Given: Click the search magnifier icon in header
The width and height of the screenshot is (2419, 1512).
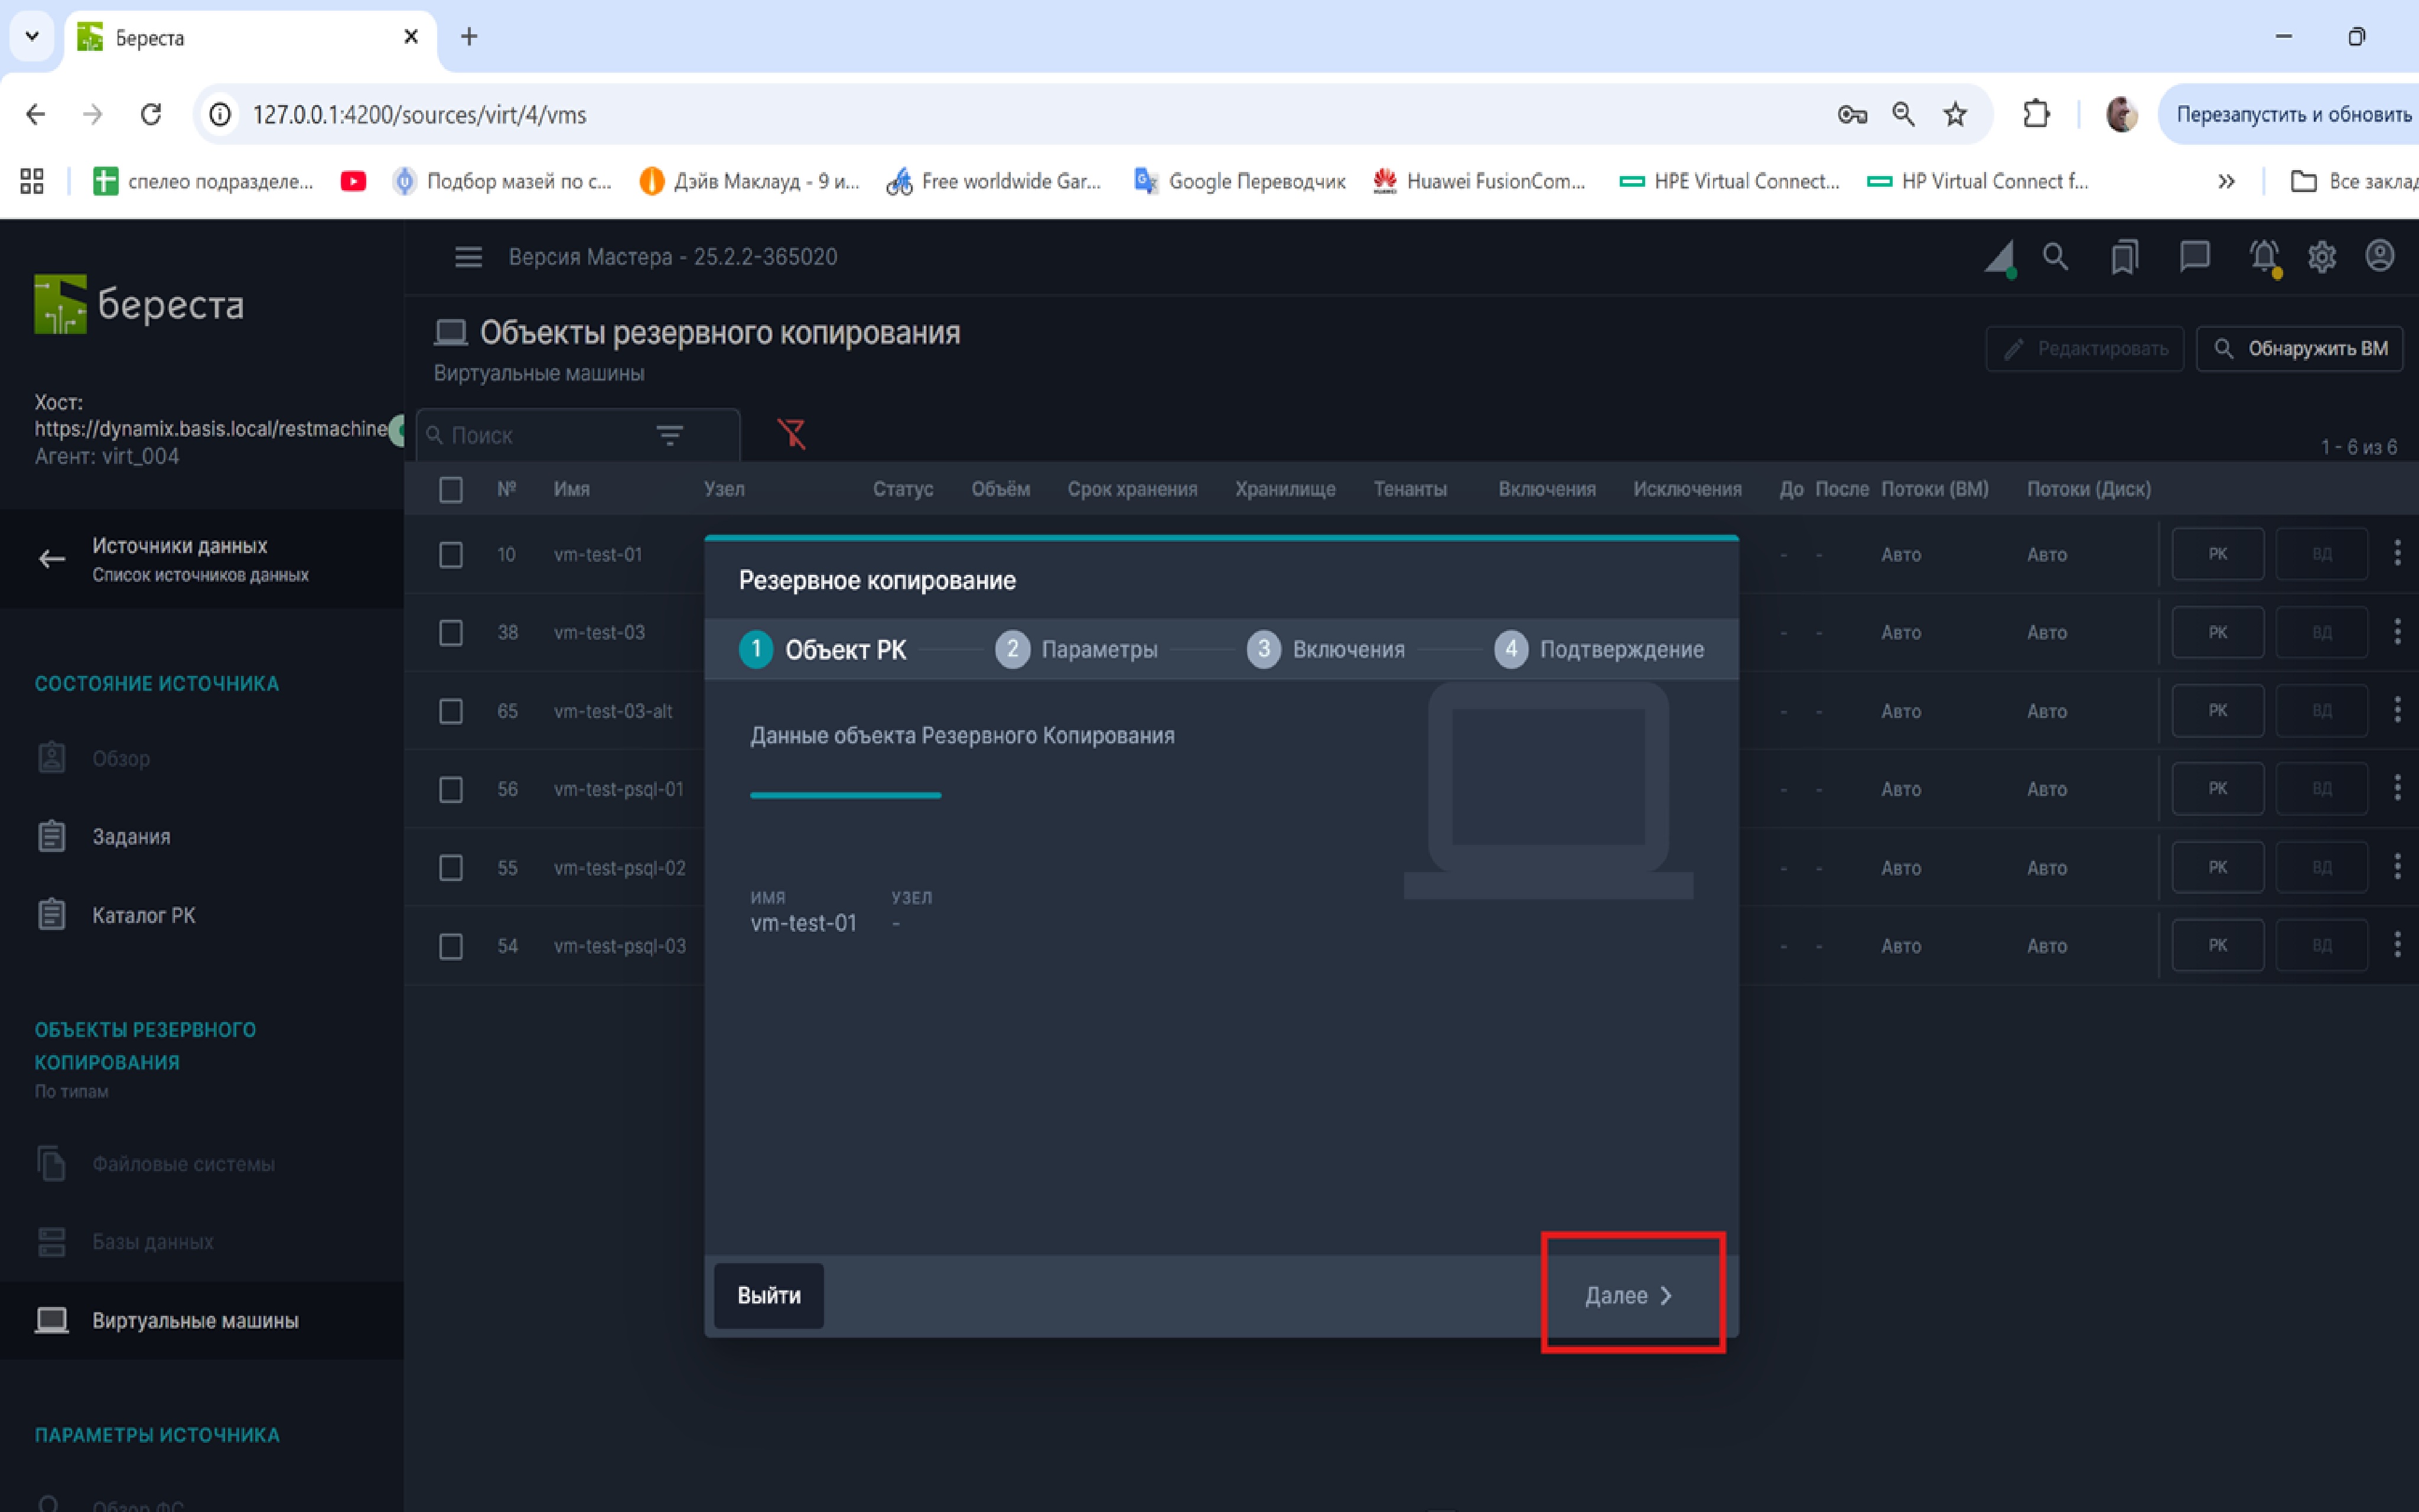Looking at the screenshot, I should tap(2055, 257).
